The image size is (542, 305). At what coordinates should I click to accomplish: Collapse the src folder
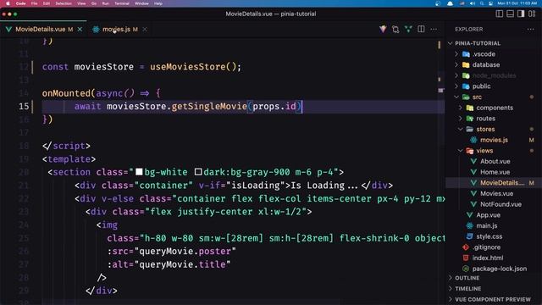[x=477, y=97]
